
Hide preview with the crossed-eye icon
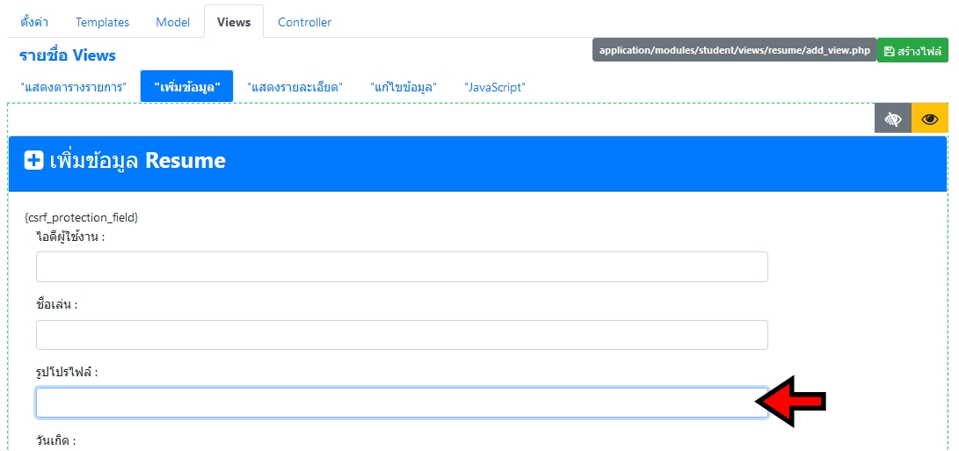[893, 119]
